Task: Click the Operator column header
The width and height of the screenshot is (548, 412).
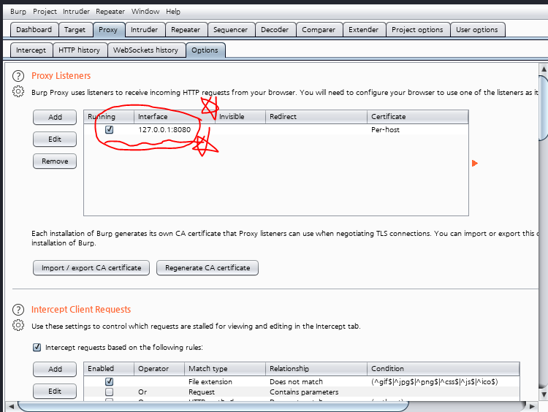Action: (159, 369)
